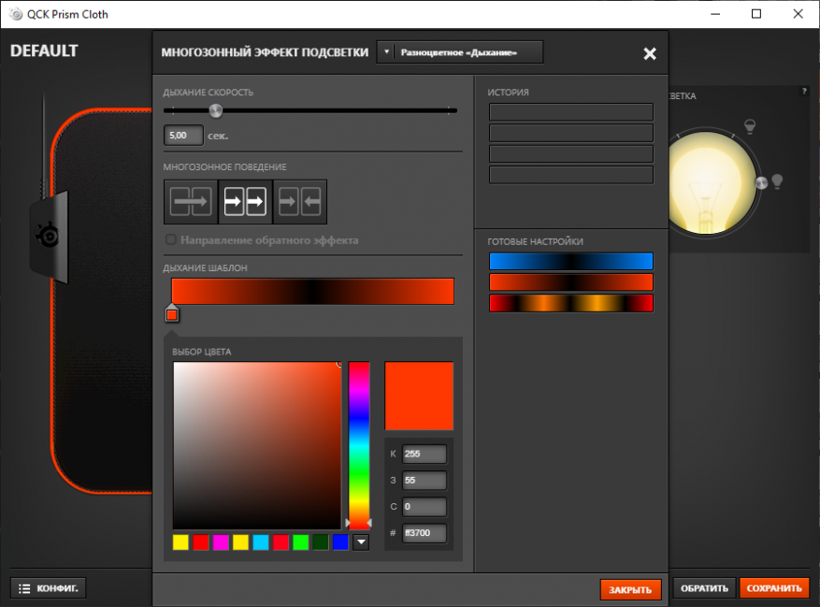Click the ЗАКРЫТЬ button

tap(630, 590)
